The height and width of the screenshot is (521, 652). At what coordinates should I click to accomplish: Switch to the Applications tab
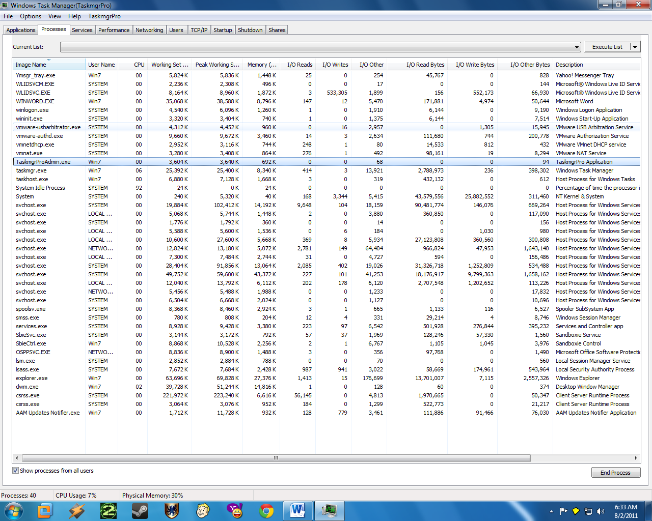(21, 30)
